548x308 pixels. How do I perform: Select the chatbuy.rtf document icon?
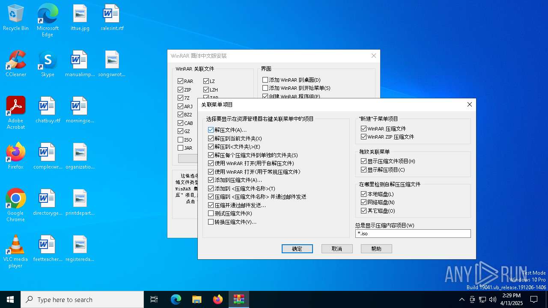[x=48, y=110]
